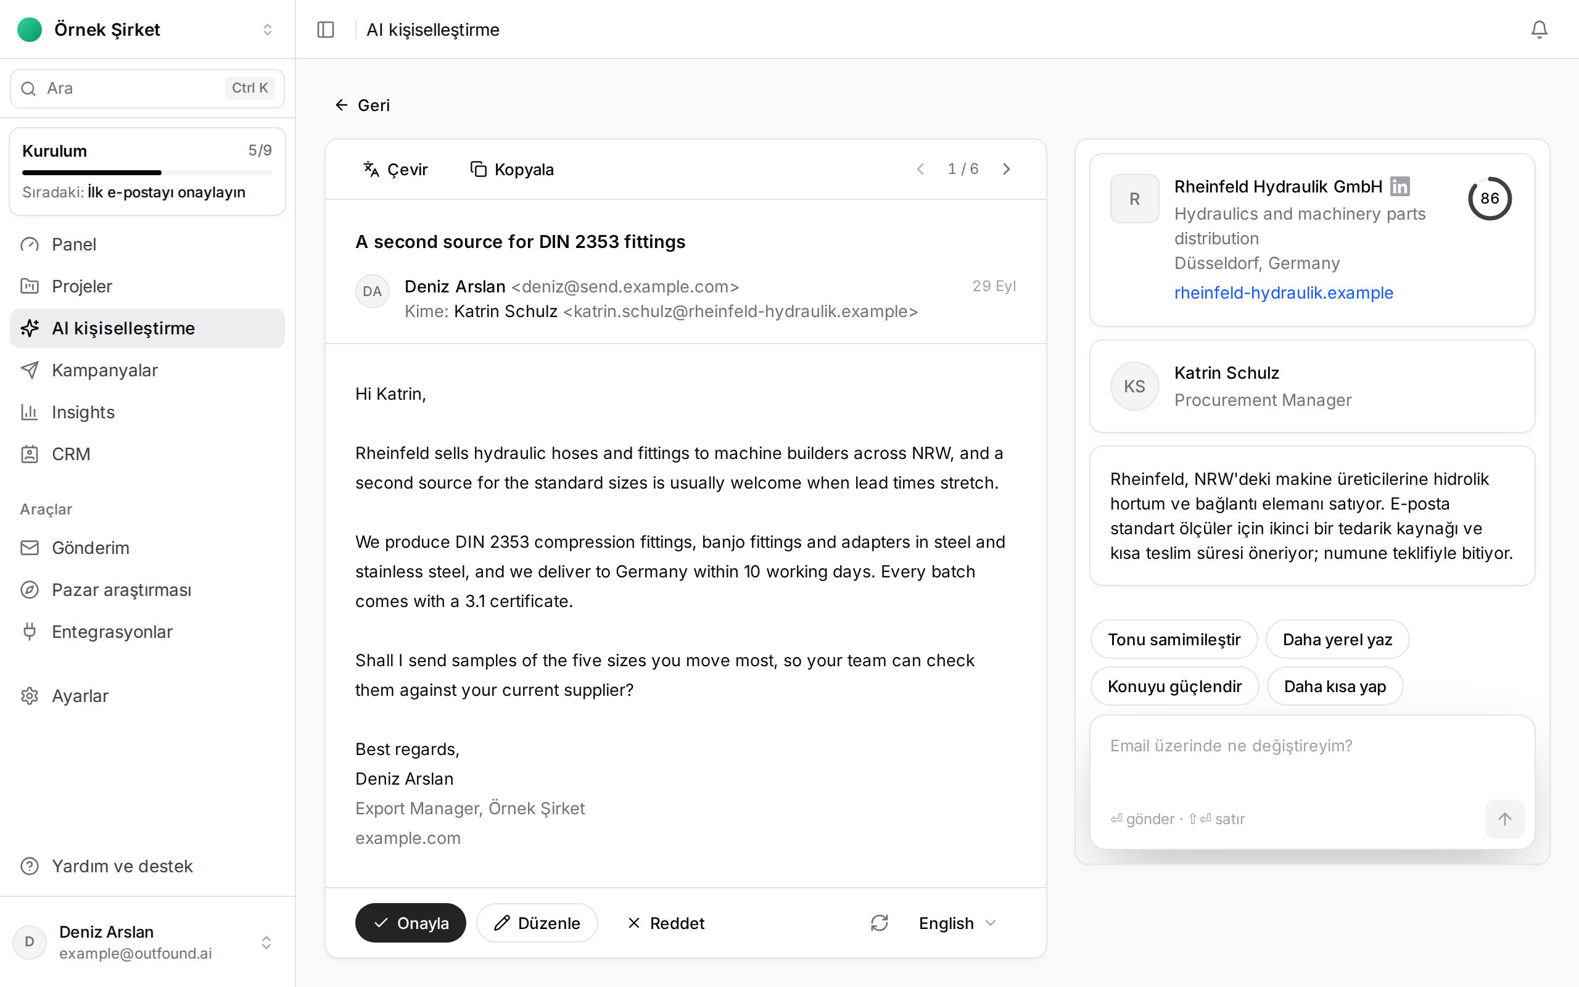
Task: Reject the email with Reddet
Action: pyautogui.click(x=666, y=922)
